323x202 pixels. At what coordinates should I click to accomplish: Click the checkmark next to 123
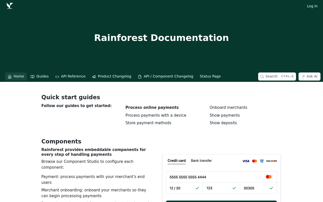coord(234,188)
